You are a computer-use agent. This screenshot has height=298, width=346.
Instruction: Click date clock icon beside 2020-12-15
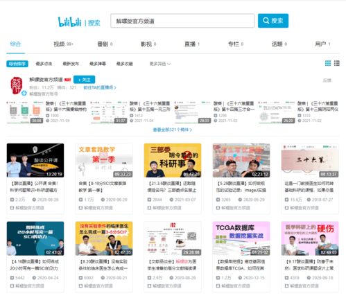[240, 278]
